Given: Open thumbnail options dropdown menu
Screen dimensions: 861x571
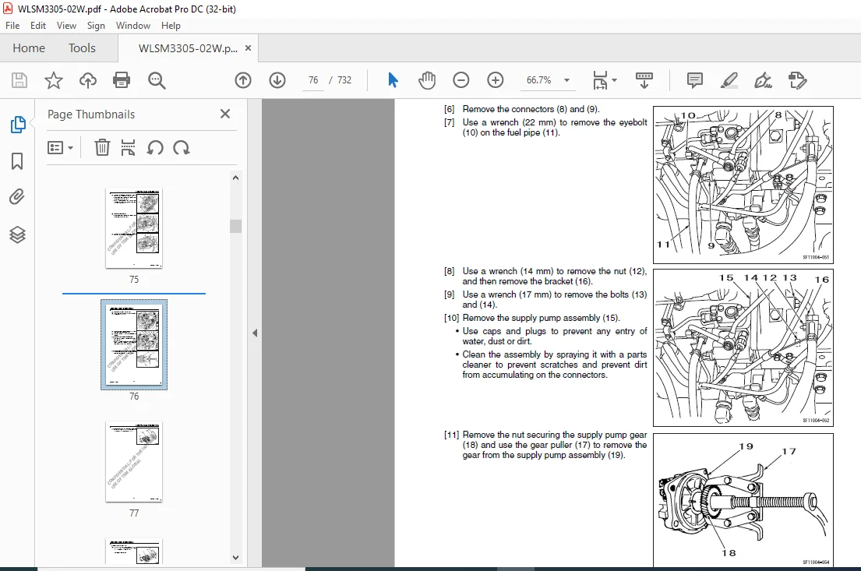Looking at the screenshot, I should pyautogui.click(x=61, y=148).
